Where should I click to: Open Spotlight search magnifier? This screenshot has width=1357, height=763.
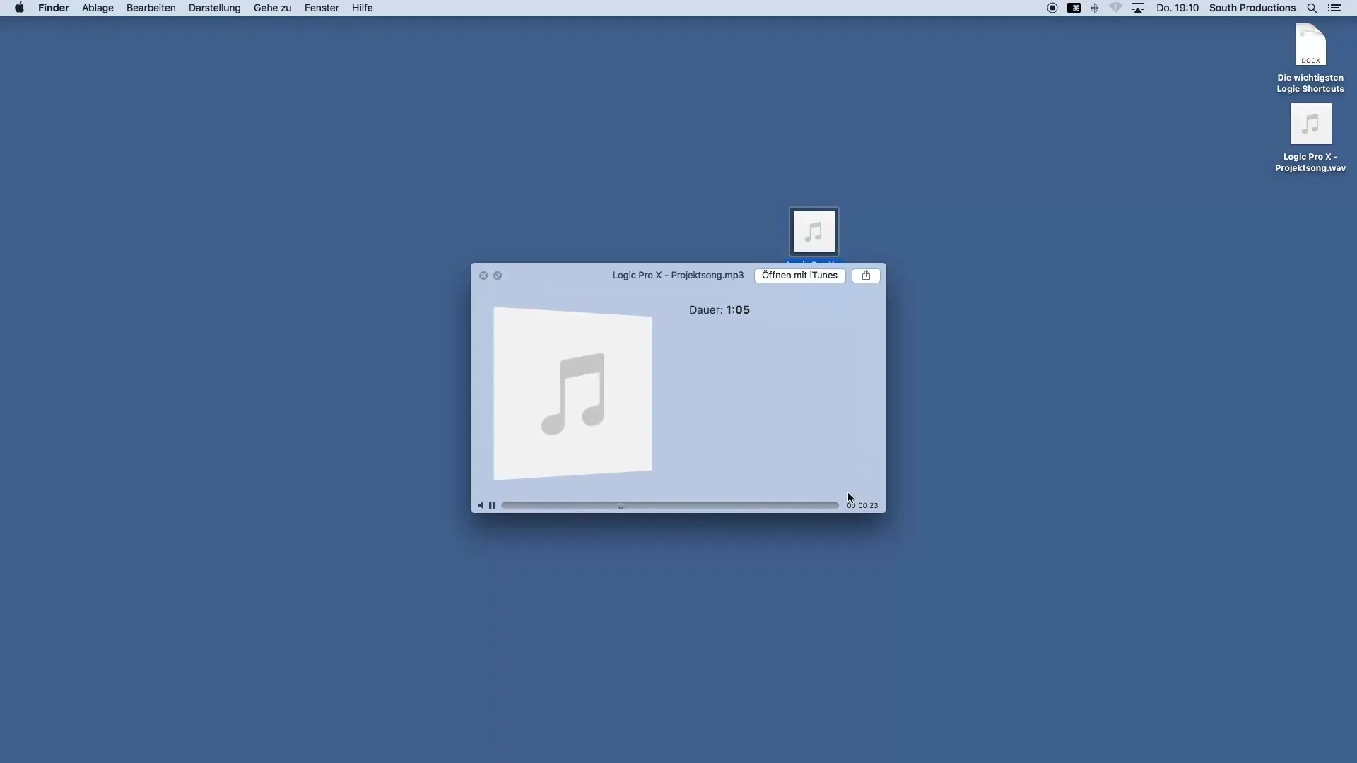[1312, 8]
